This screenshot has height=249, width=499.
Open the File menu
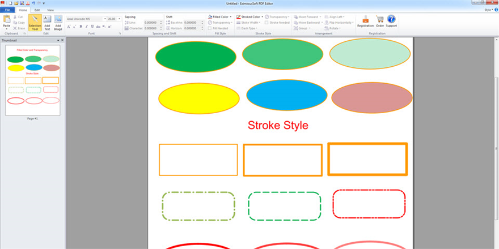(7, 10)
